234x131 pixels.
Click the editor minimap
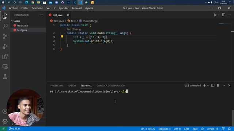click(x=221, y=24)
